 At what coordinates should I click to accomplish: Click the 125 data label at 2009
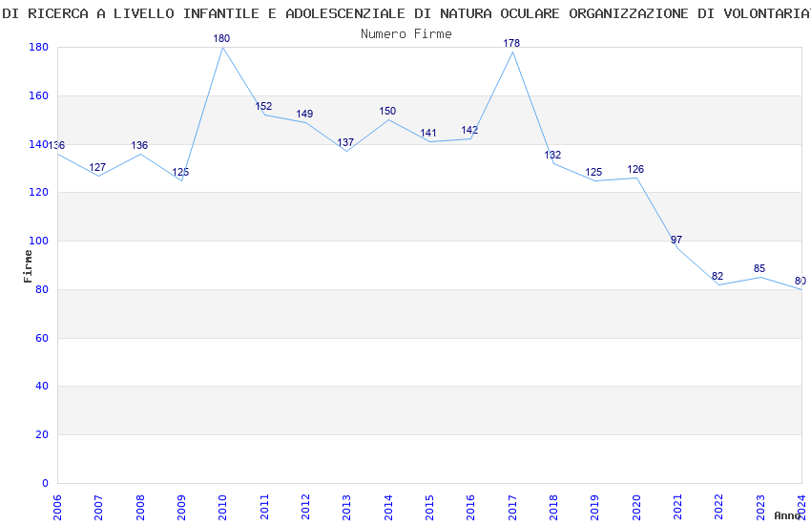[180, 172]
